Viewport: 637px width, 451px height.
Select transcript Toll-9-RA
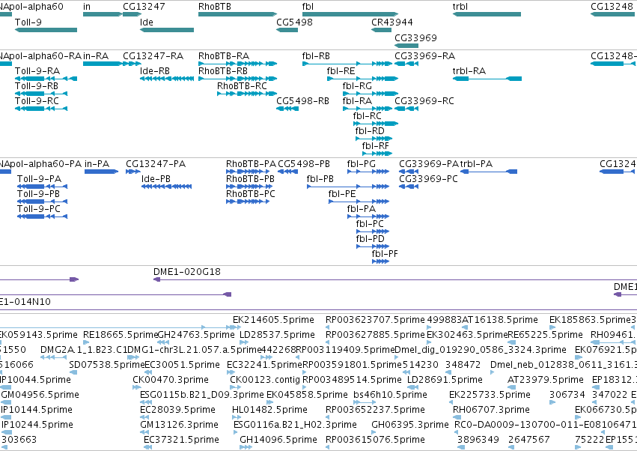pyautogui.click(x=46, y=79)
